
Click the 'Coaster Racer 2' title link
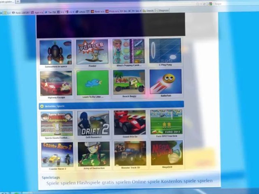pyautogui.click(x=57, y=169)
